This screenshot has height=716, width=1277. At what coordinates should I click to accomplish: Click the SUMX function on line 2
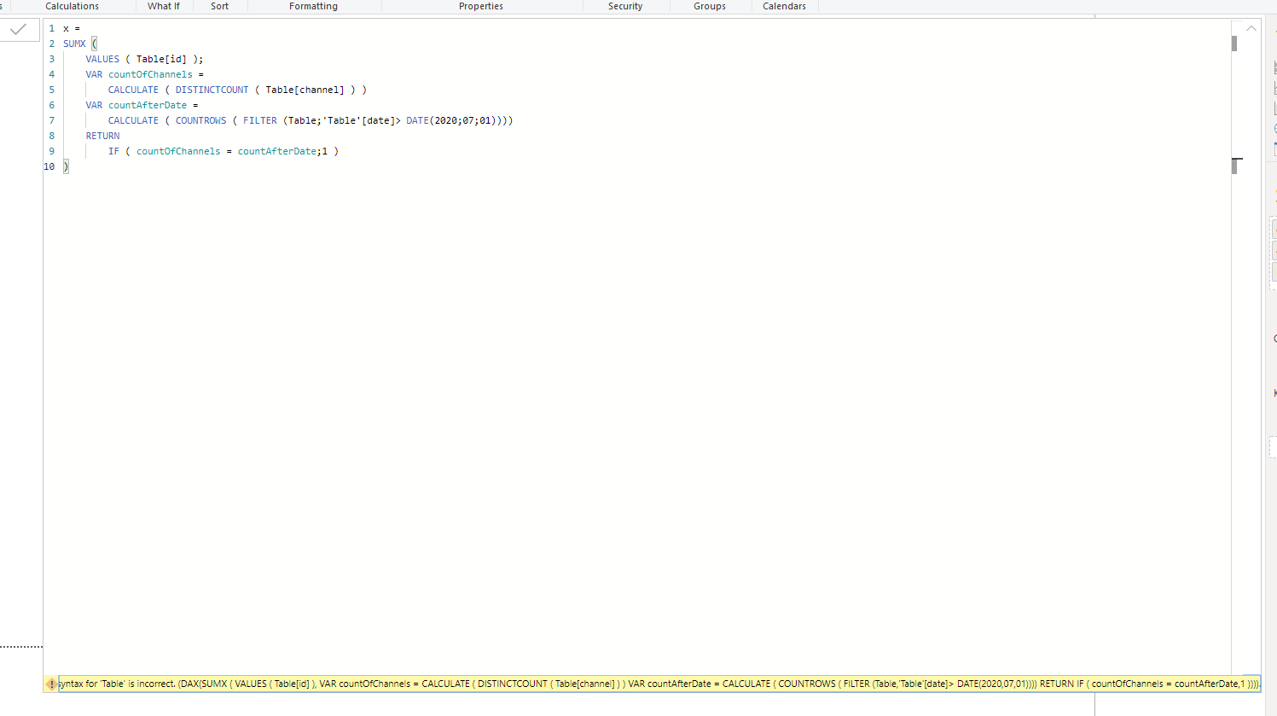[x=74, y=44]
